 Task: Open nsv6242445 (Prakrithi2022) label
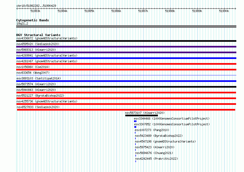click(157, 159)
